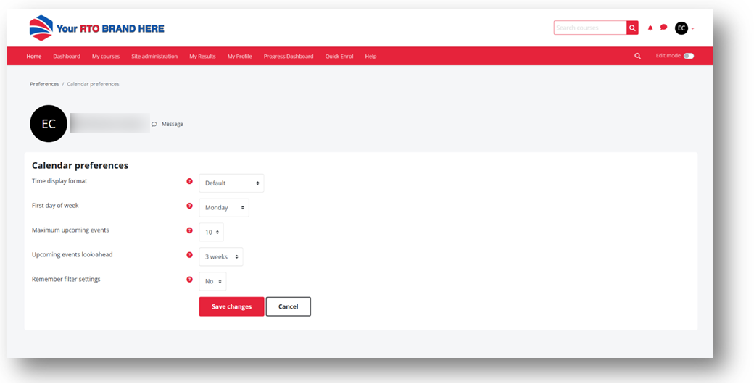754x384 pixels.
Task: Open the Remember filter settings dropdown
Action: pyautogui.click(x=212, y=281)
